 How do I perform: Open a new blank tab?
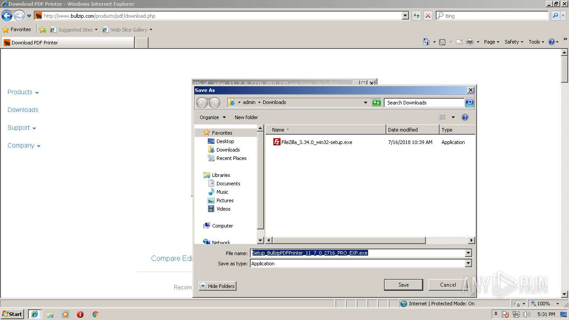pos(141,43)
